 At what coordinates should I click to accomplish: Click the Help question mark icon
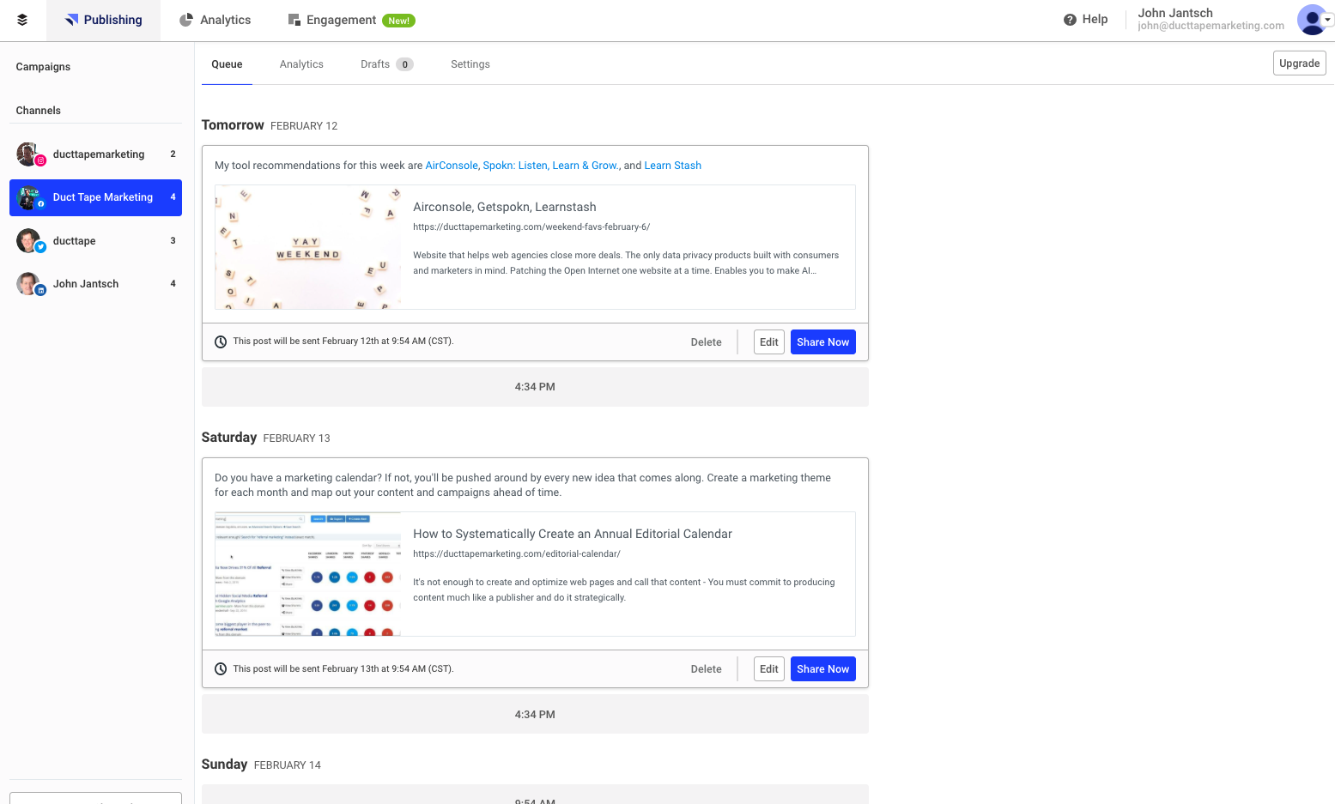[x=1070, y=20]
